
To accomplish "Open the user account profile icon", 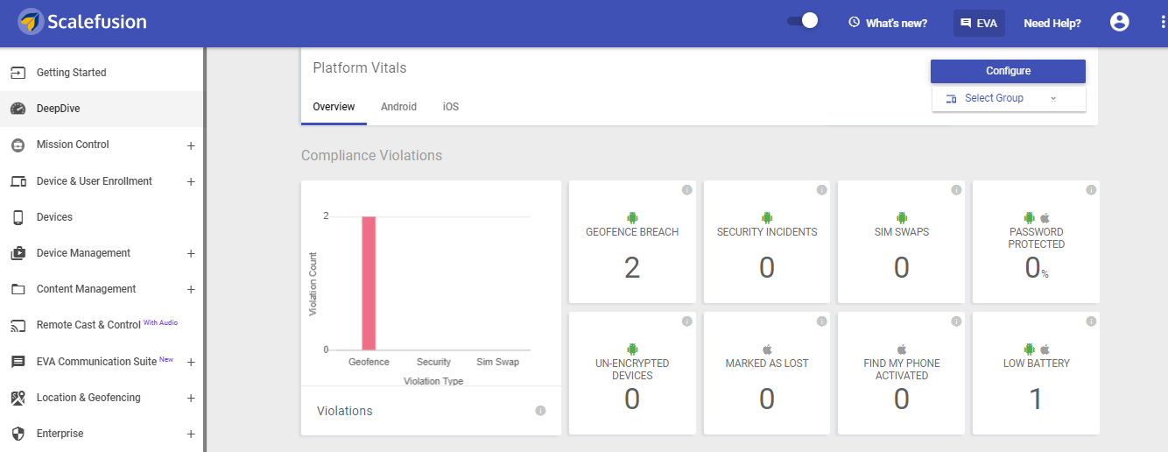I will click(x=1119, y=22).
